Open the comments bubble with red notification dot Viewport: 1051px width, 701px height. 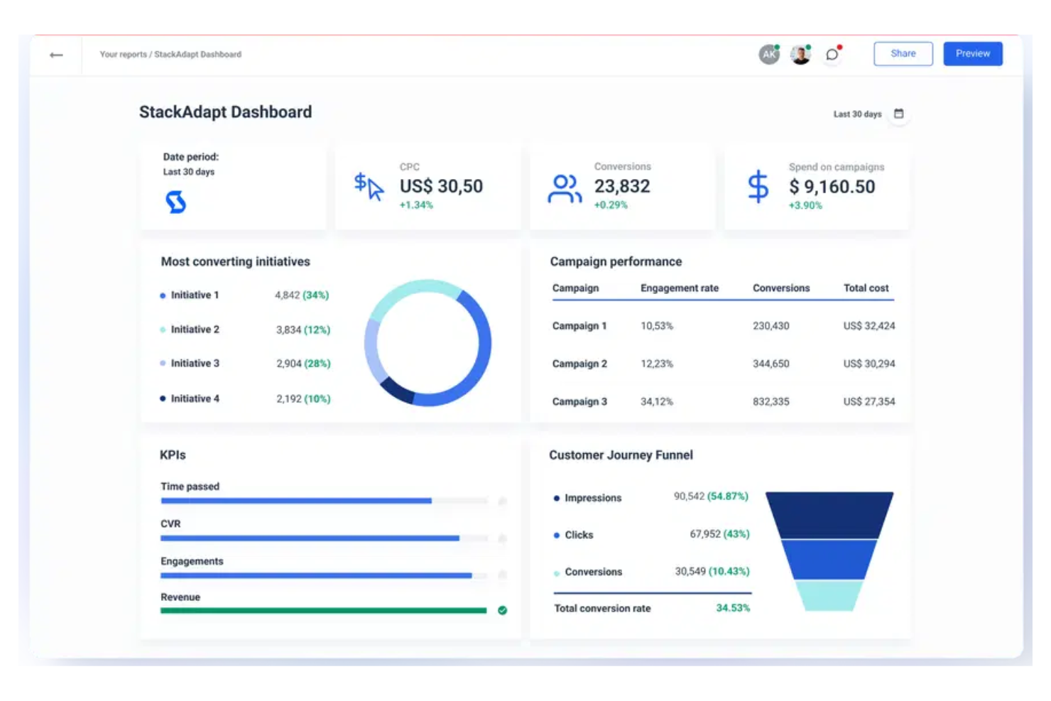click(832, 54)
